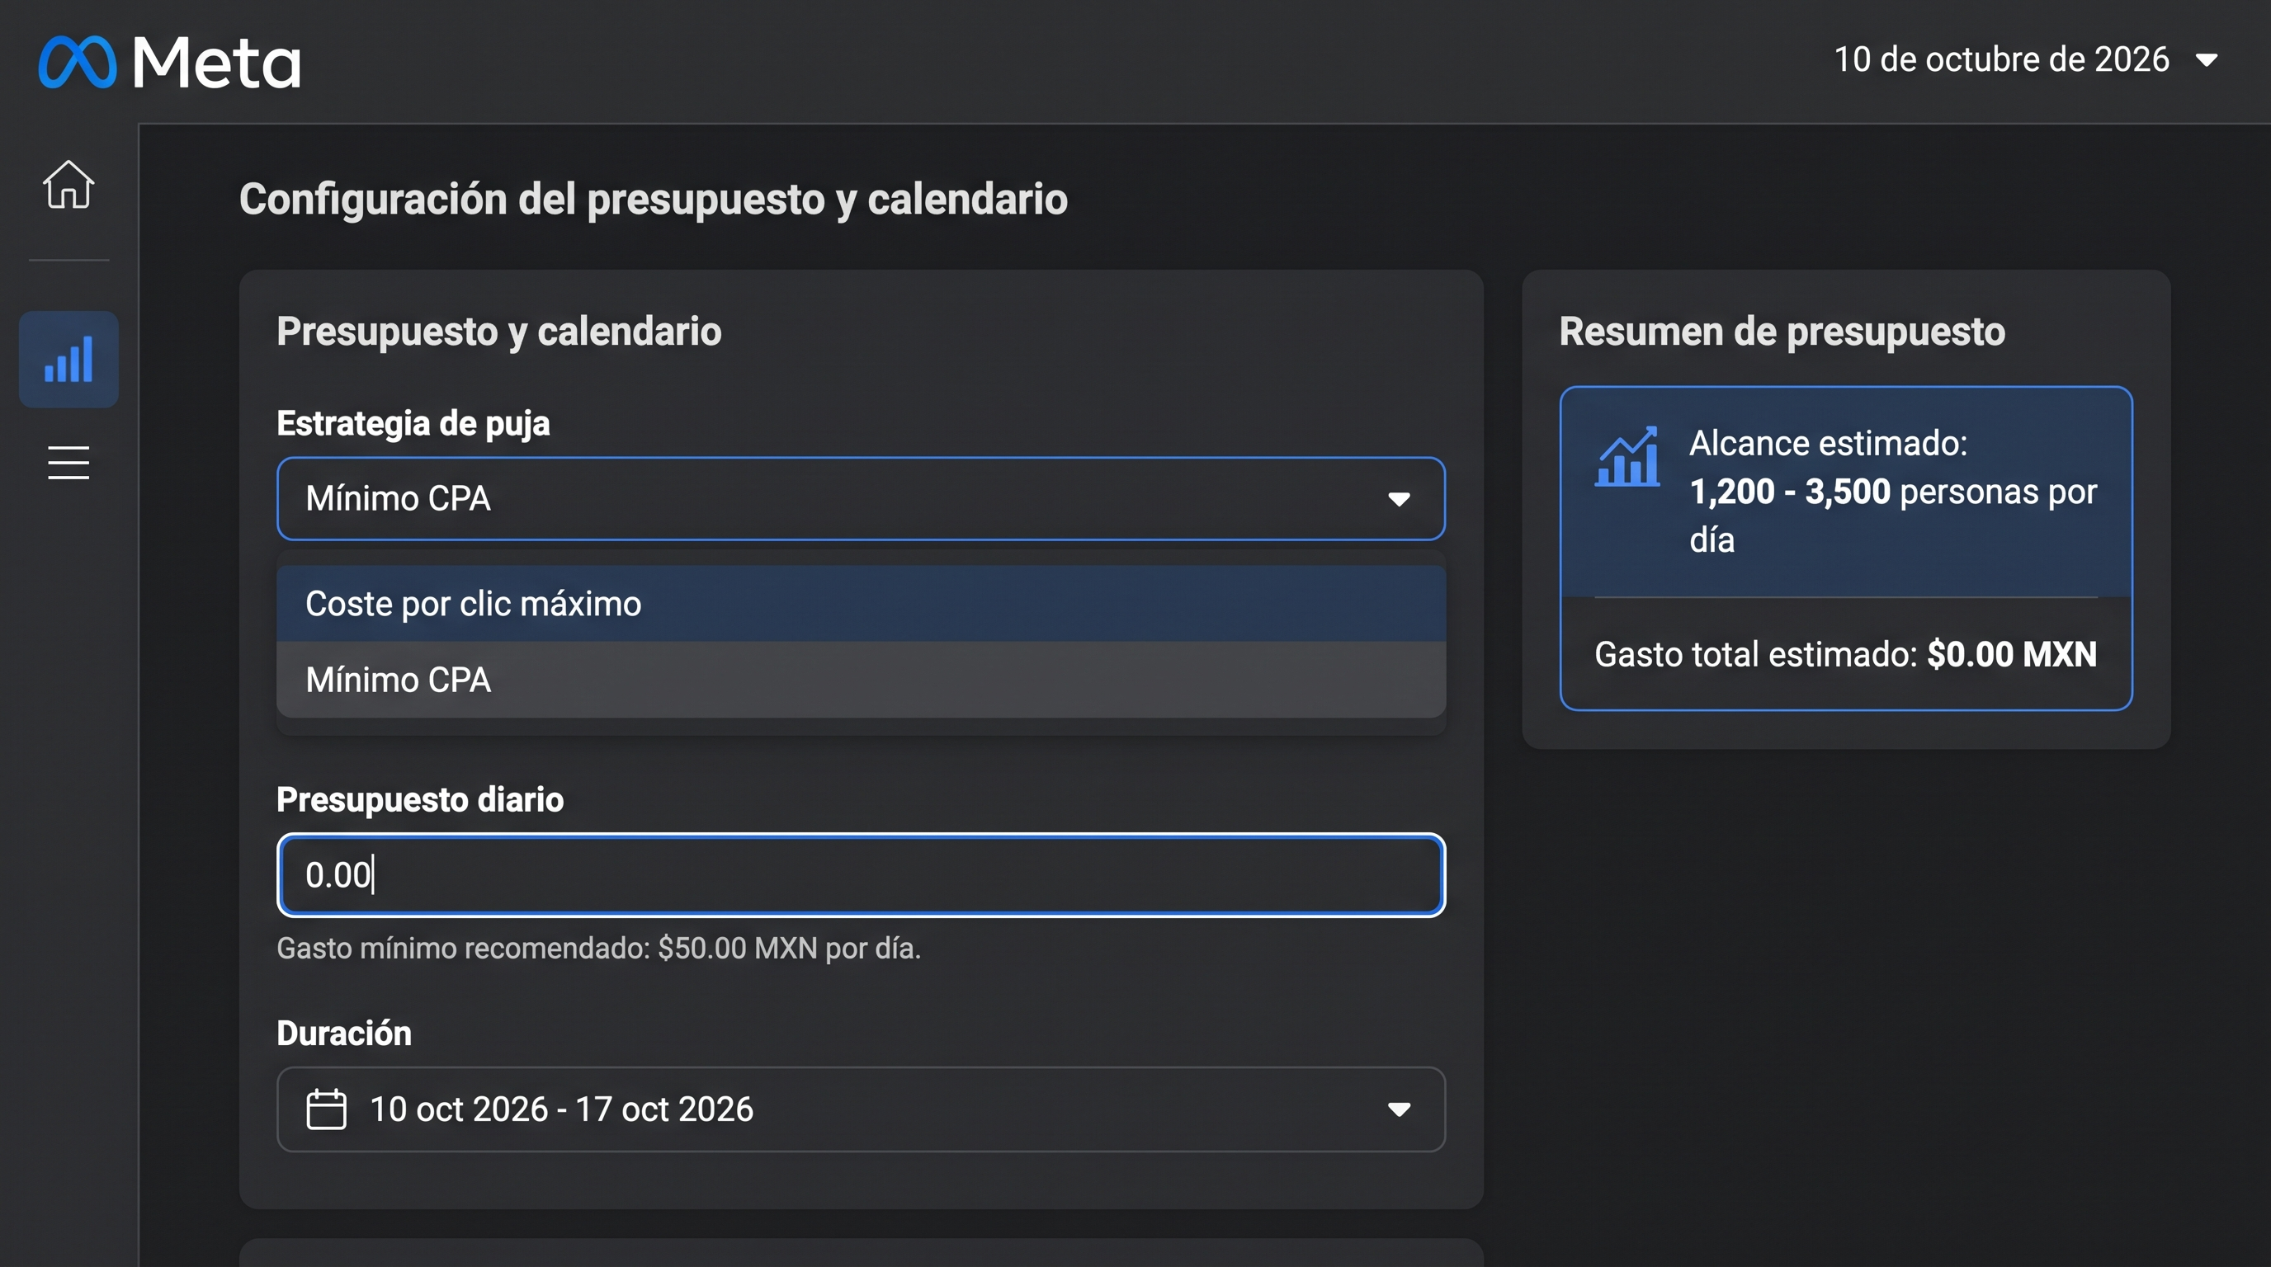This screenshot has width=2271, height=1267.
Task: Click the Estrategia de puja label
Action: tap(413, 423)
